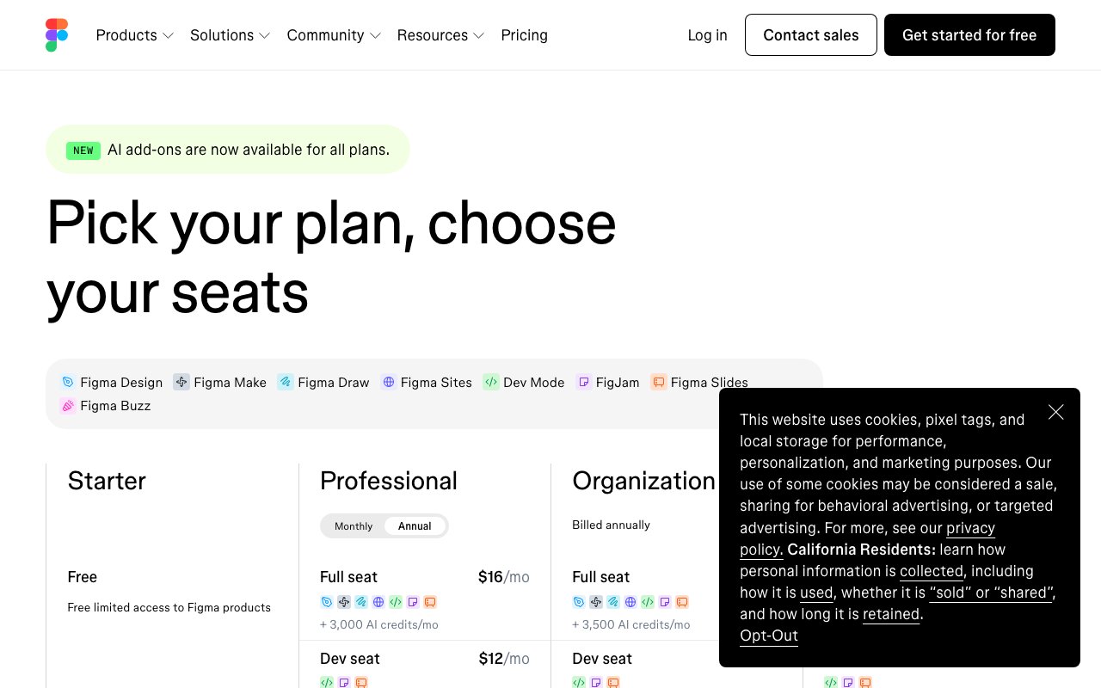The height and width of the screenshot is (688, 1101).
Task: Close the cookie notice popup
Action: [1056, 412]
